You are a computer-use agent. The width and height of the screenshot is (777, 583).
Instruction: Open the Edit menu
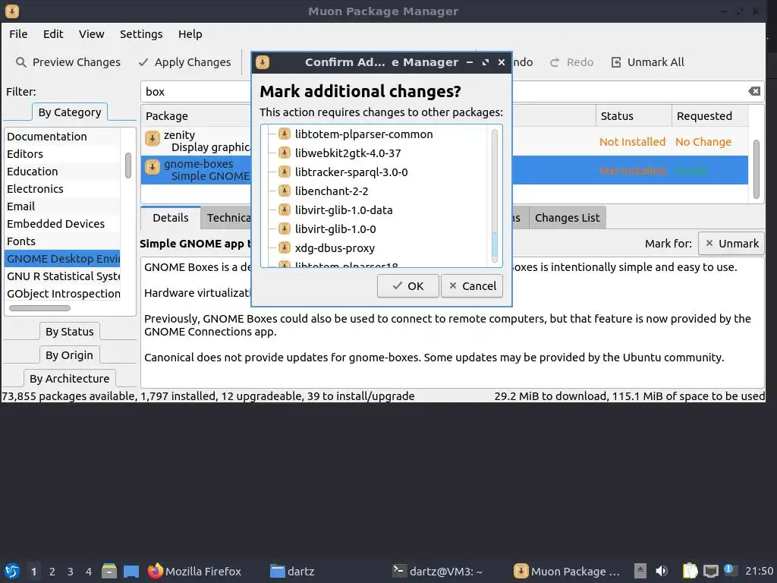click(x=53, y=33)
